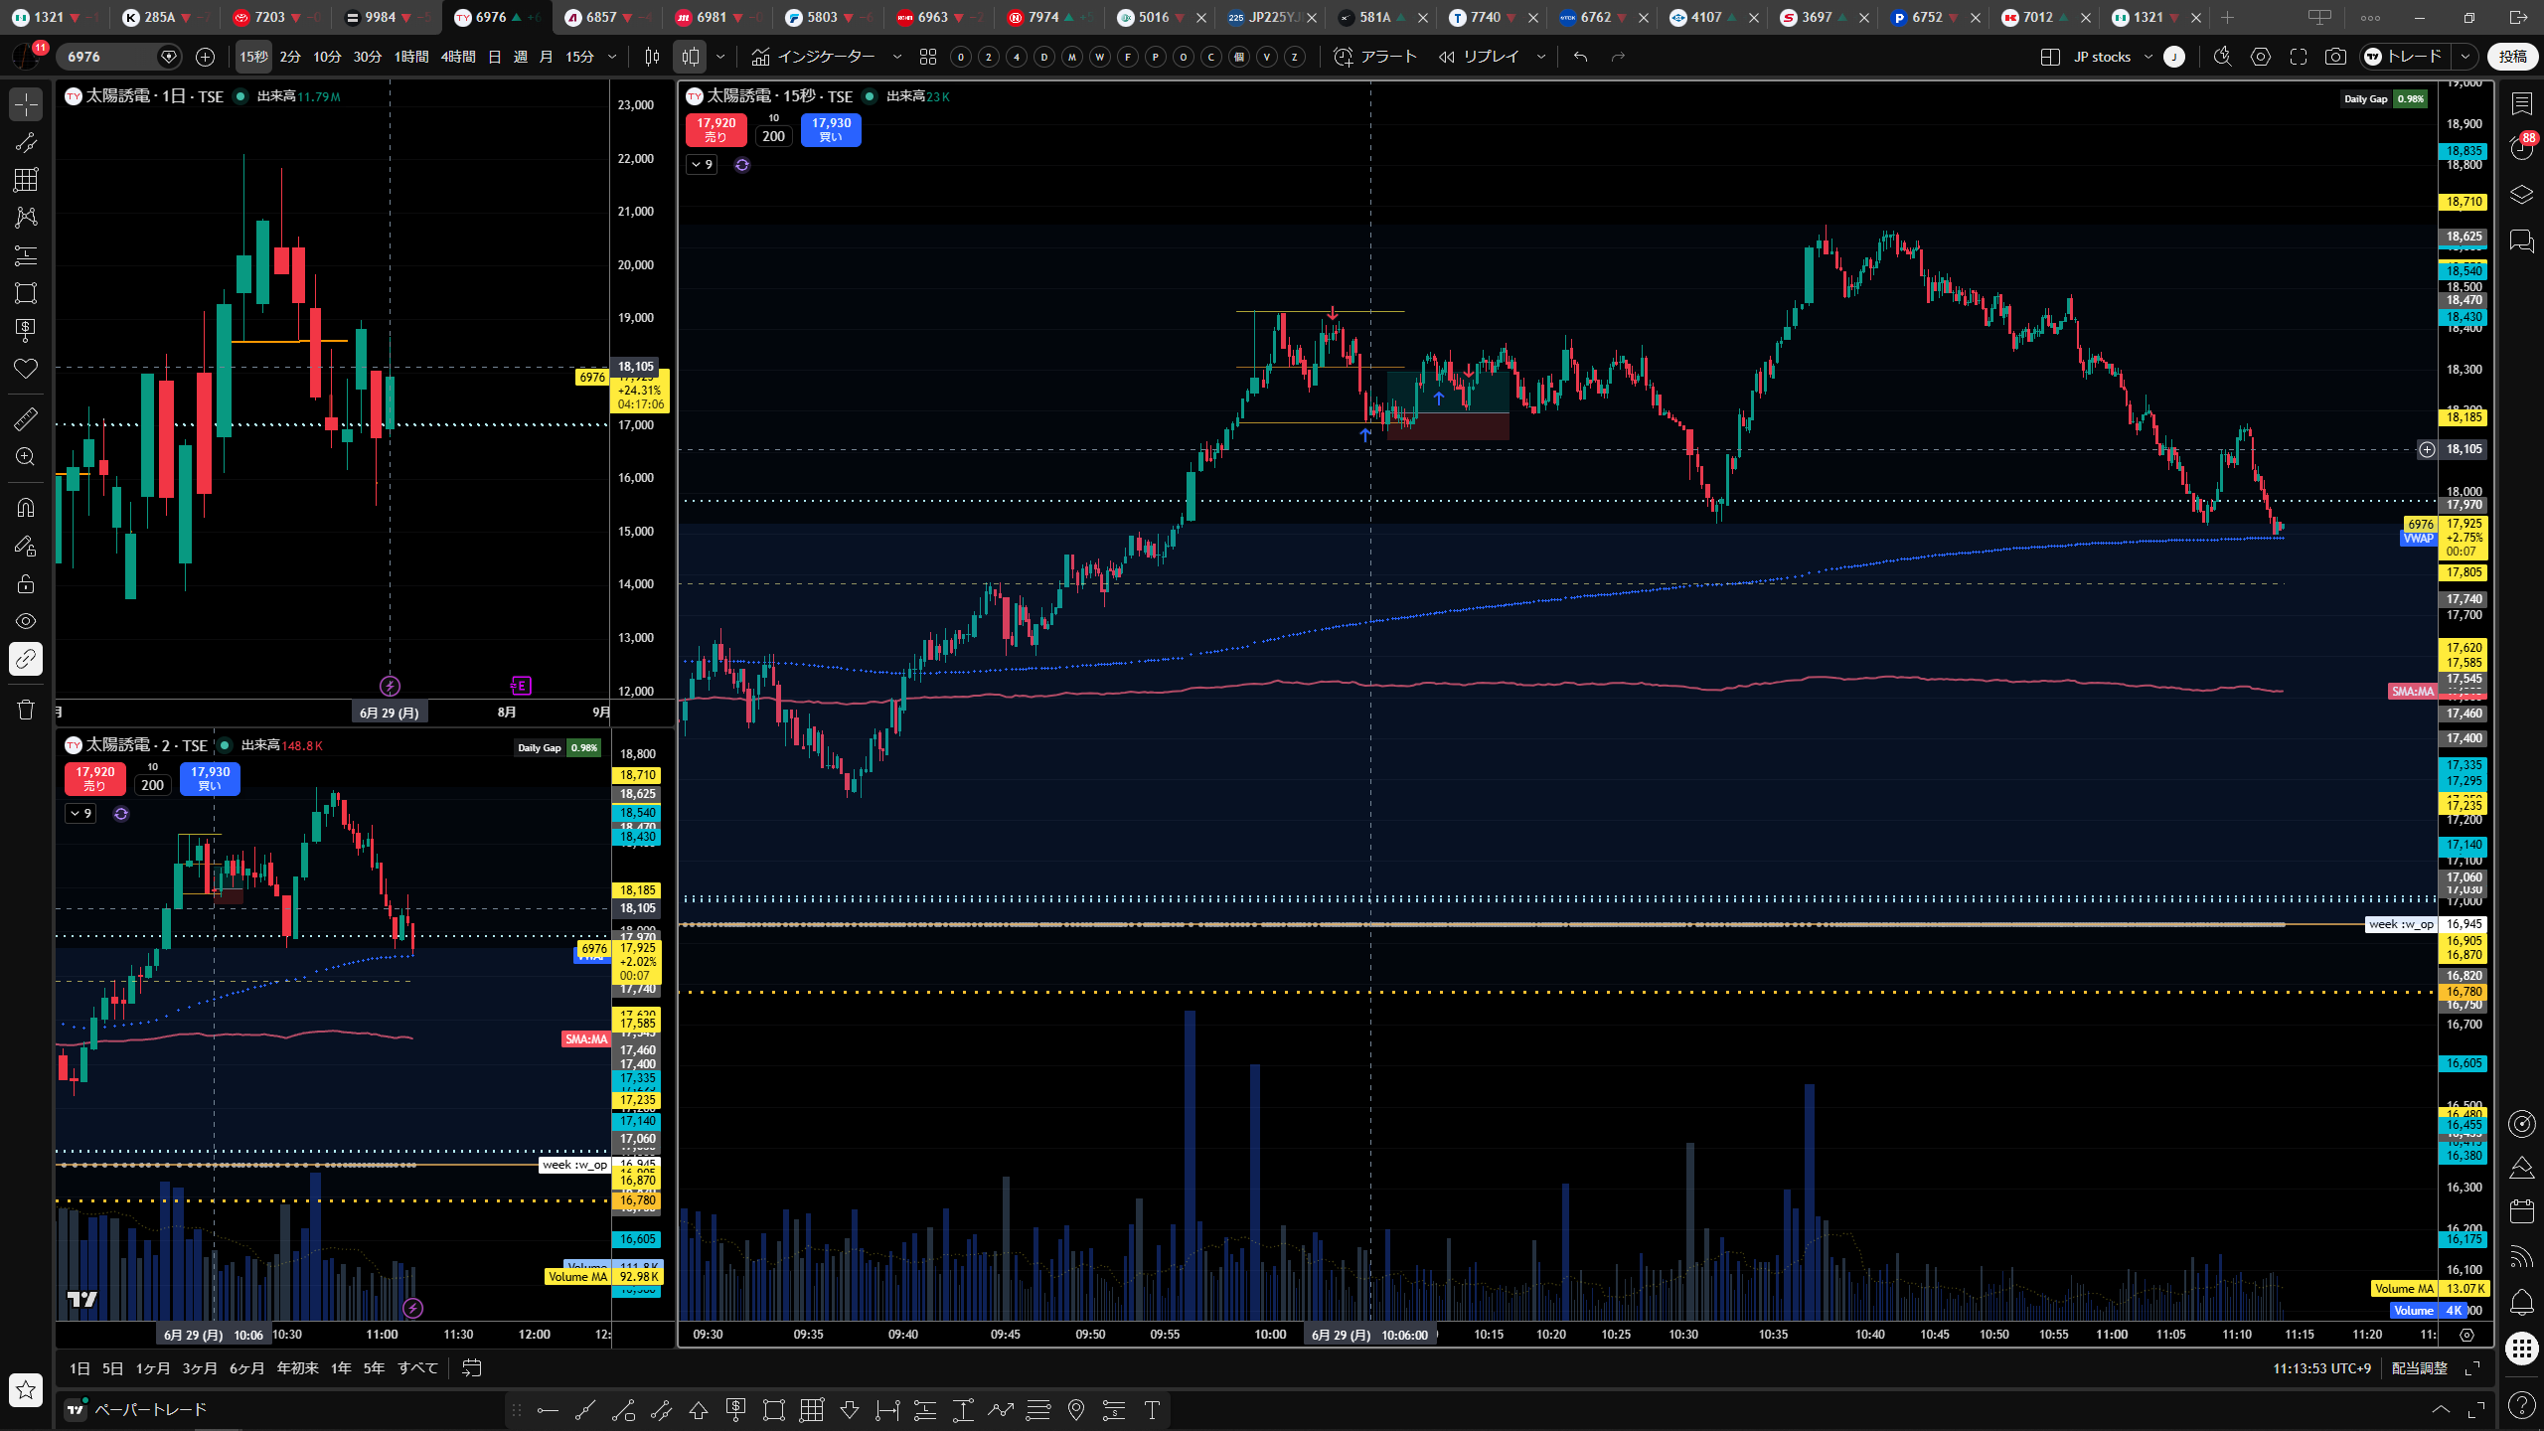Open the JP stocks layout dropdown

2111,57
